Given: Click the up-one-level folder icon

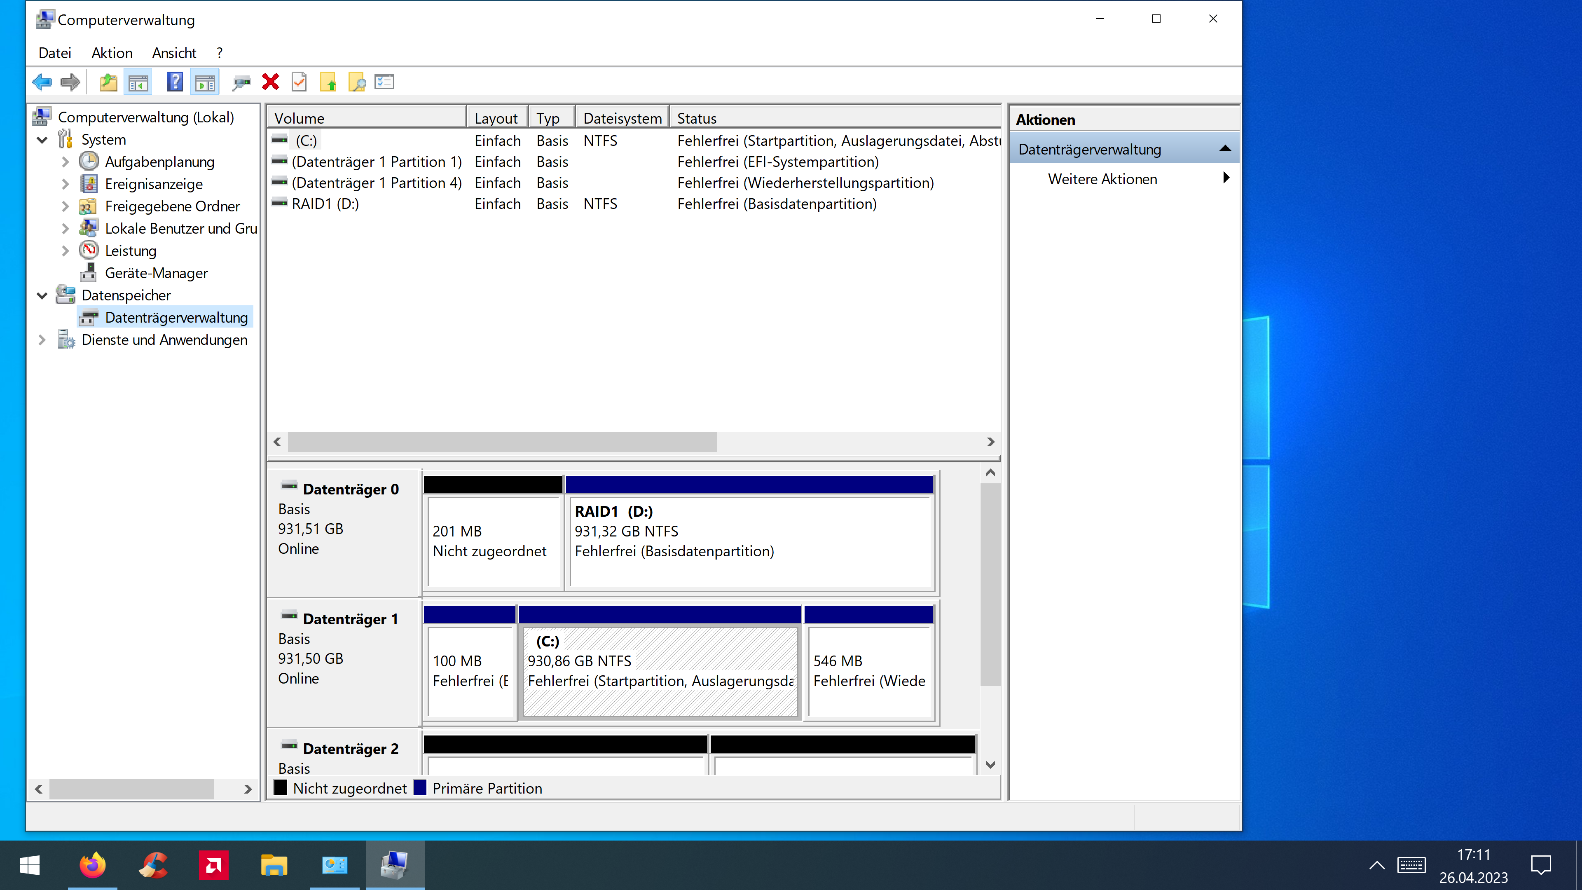Looking at the screenshot, I should (108, 82).
